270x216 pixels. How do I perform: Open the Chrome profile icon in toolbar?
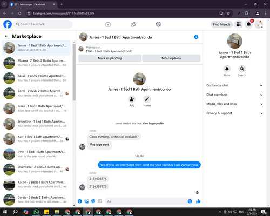pos(258,13)
